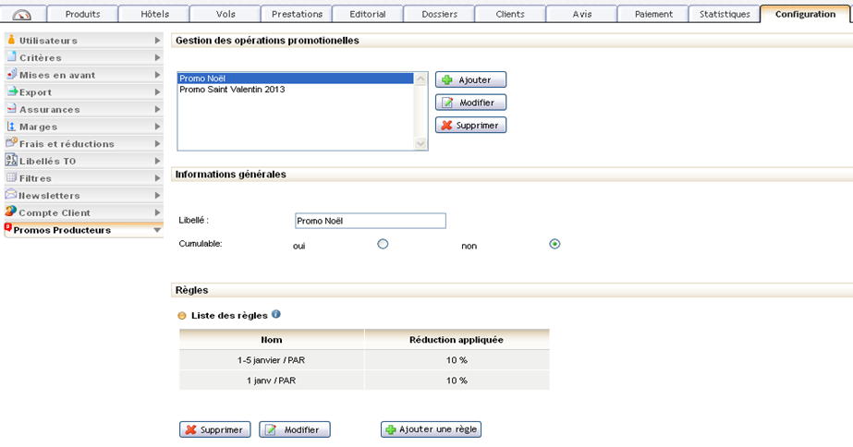Collapse the Promos Producteurs section arrow
Viewport: 853px width, 447px height.
pyautogui.click(x=157, y=230)
